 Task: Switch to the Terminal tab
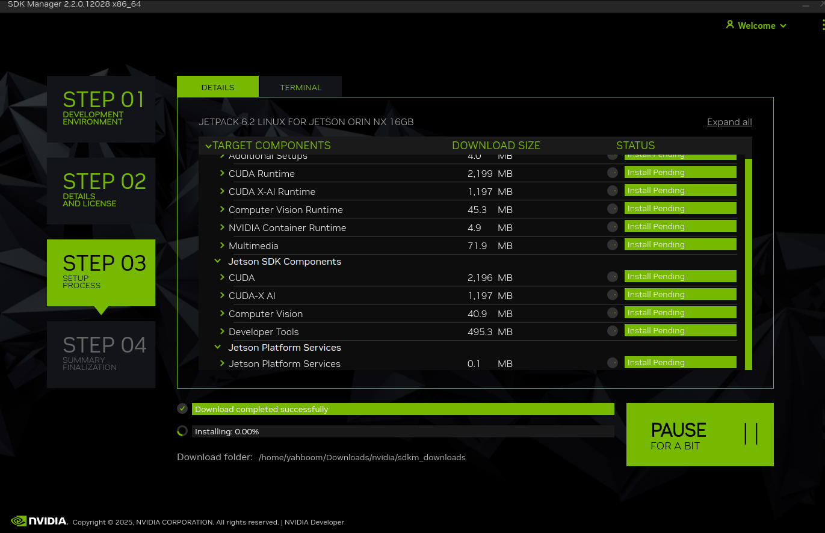300,87
